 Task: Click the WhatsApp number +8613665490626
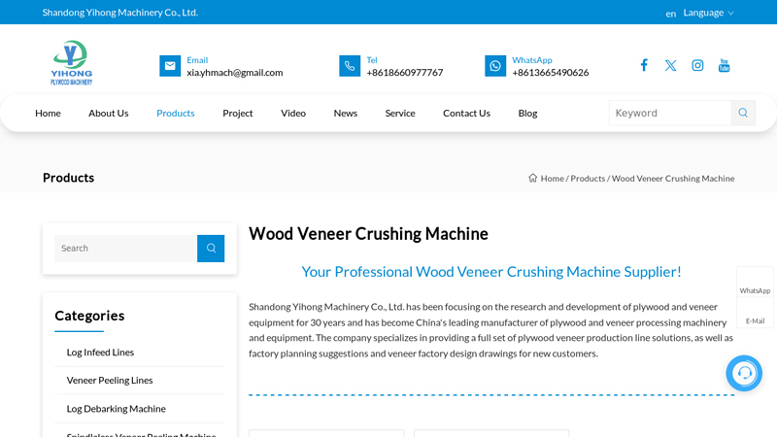point(551,72)
